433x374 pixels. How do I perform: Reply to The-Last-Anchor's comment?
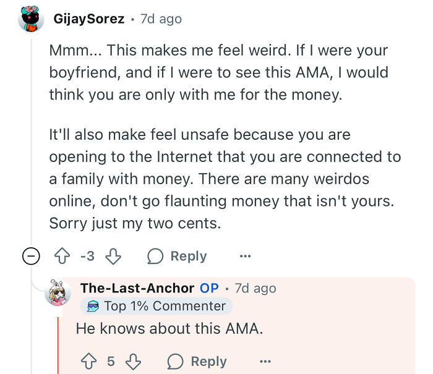pos(208,361)
